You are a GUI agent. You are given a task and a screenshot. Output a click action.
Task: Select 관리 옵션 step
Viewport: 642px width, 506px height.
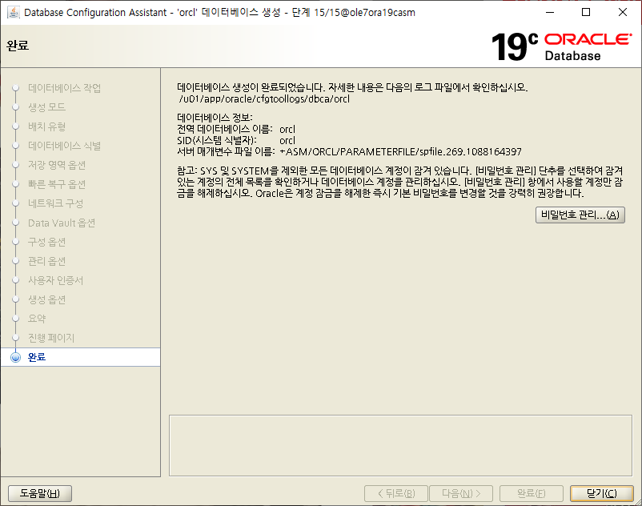click(x=46, y=261)
